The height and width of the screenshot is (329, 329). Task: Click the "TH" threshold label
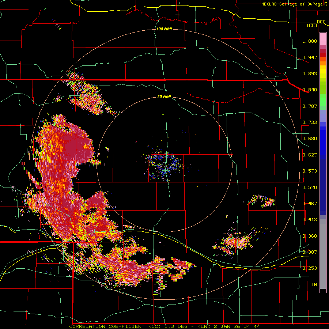(314, 285)
